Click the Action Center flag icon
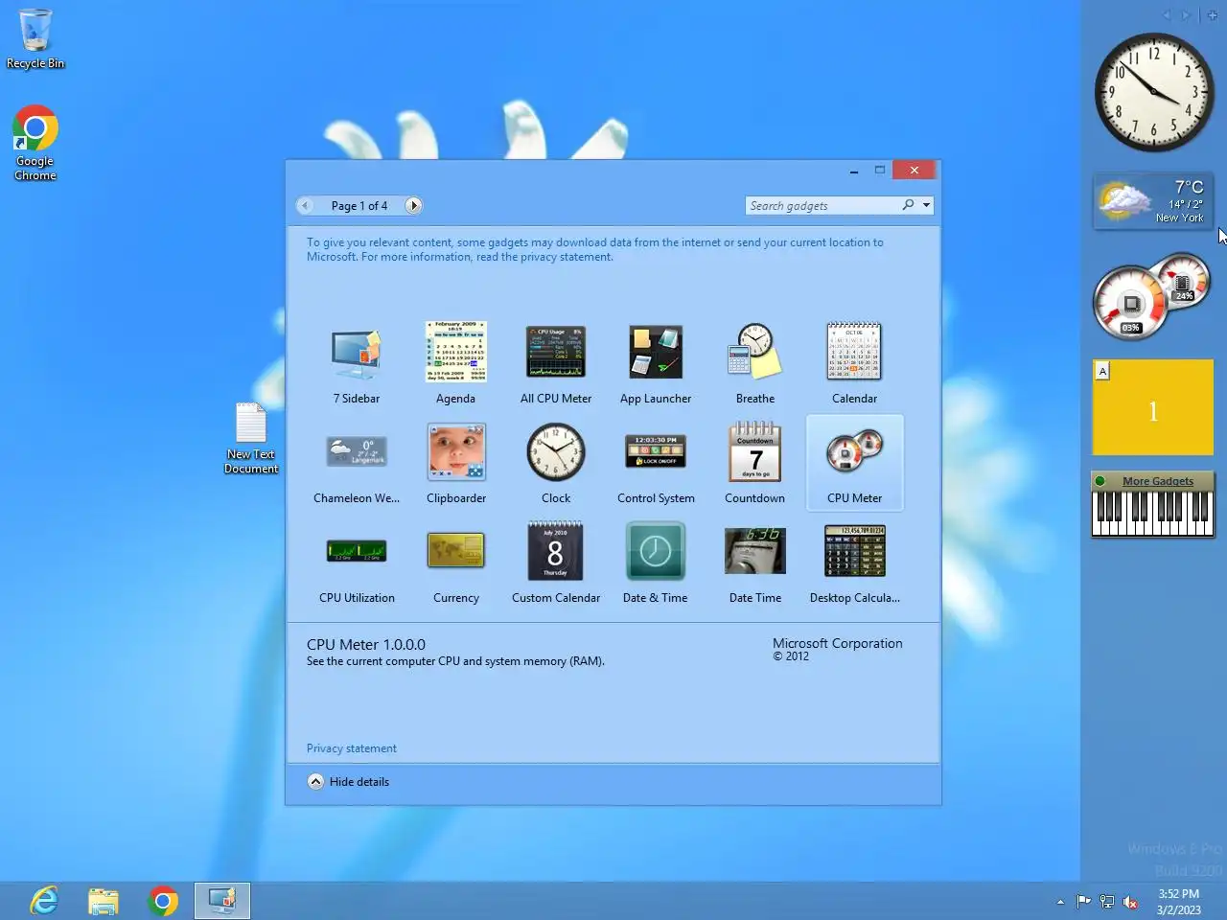1227x920 pixels. pos(1084,902)
